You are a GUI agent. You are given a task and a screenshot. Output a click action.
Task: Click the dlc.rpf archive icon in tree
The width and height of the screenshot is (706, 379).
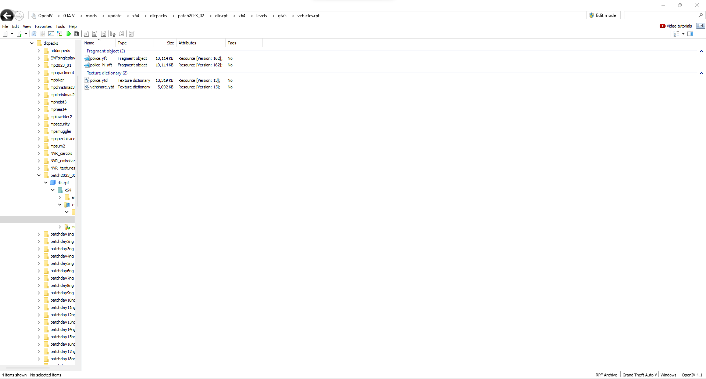pyautogui.click(x=53, y=183)
